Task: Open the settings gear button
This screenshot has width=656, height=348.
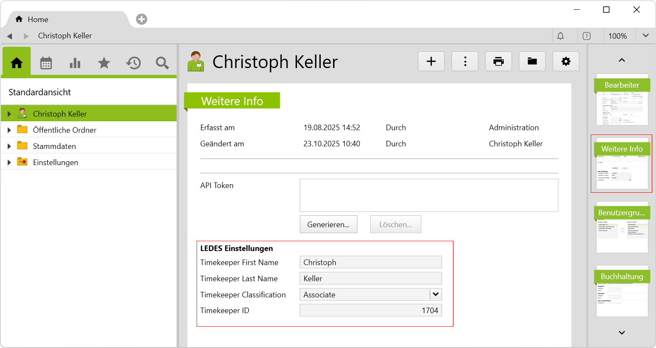Action: [x=566, y=61]
